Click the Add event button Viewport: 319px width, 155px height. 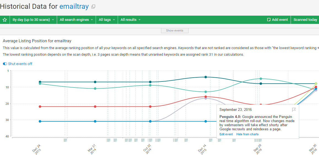click(277, 20)
